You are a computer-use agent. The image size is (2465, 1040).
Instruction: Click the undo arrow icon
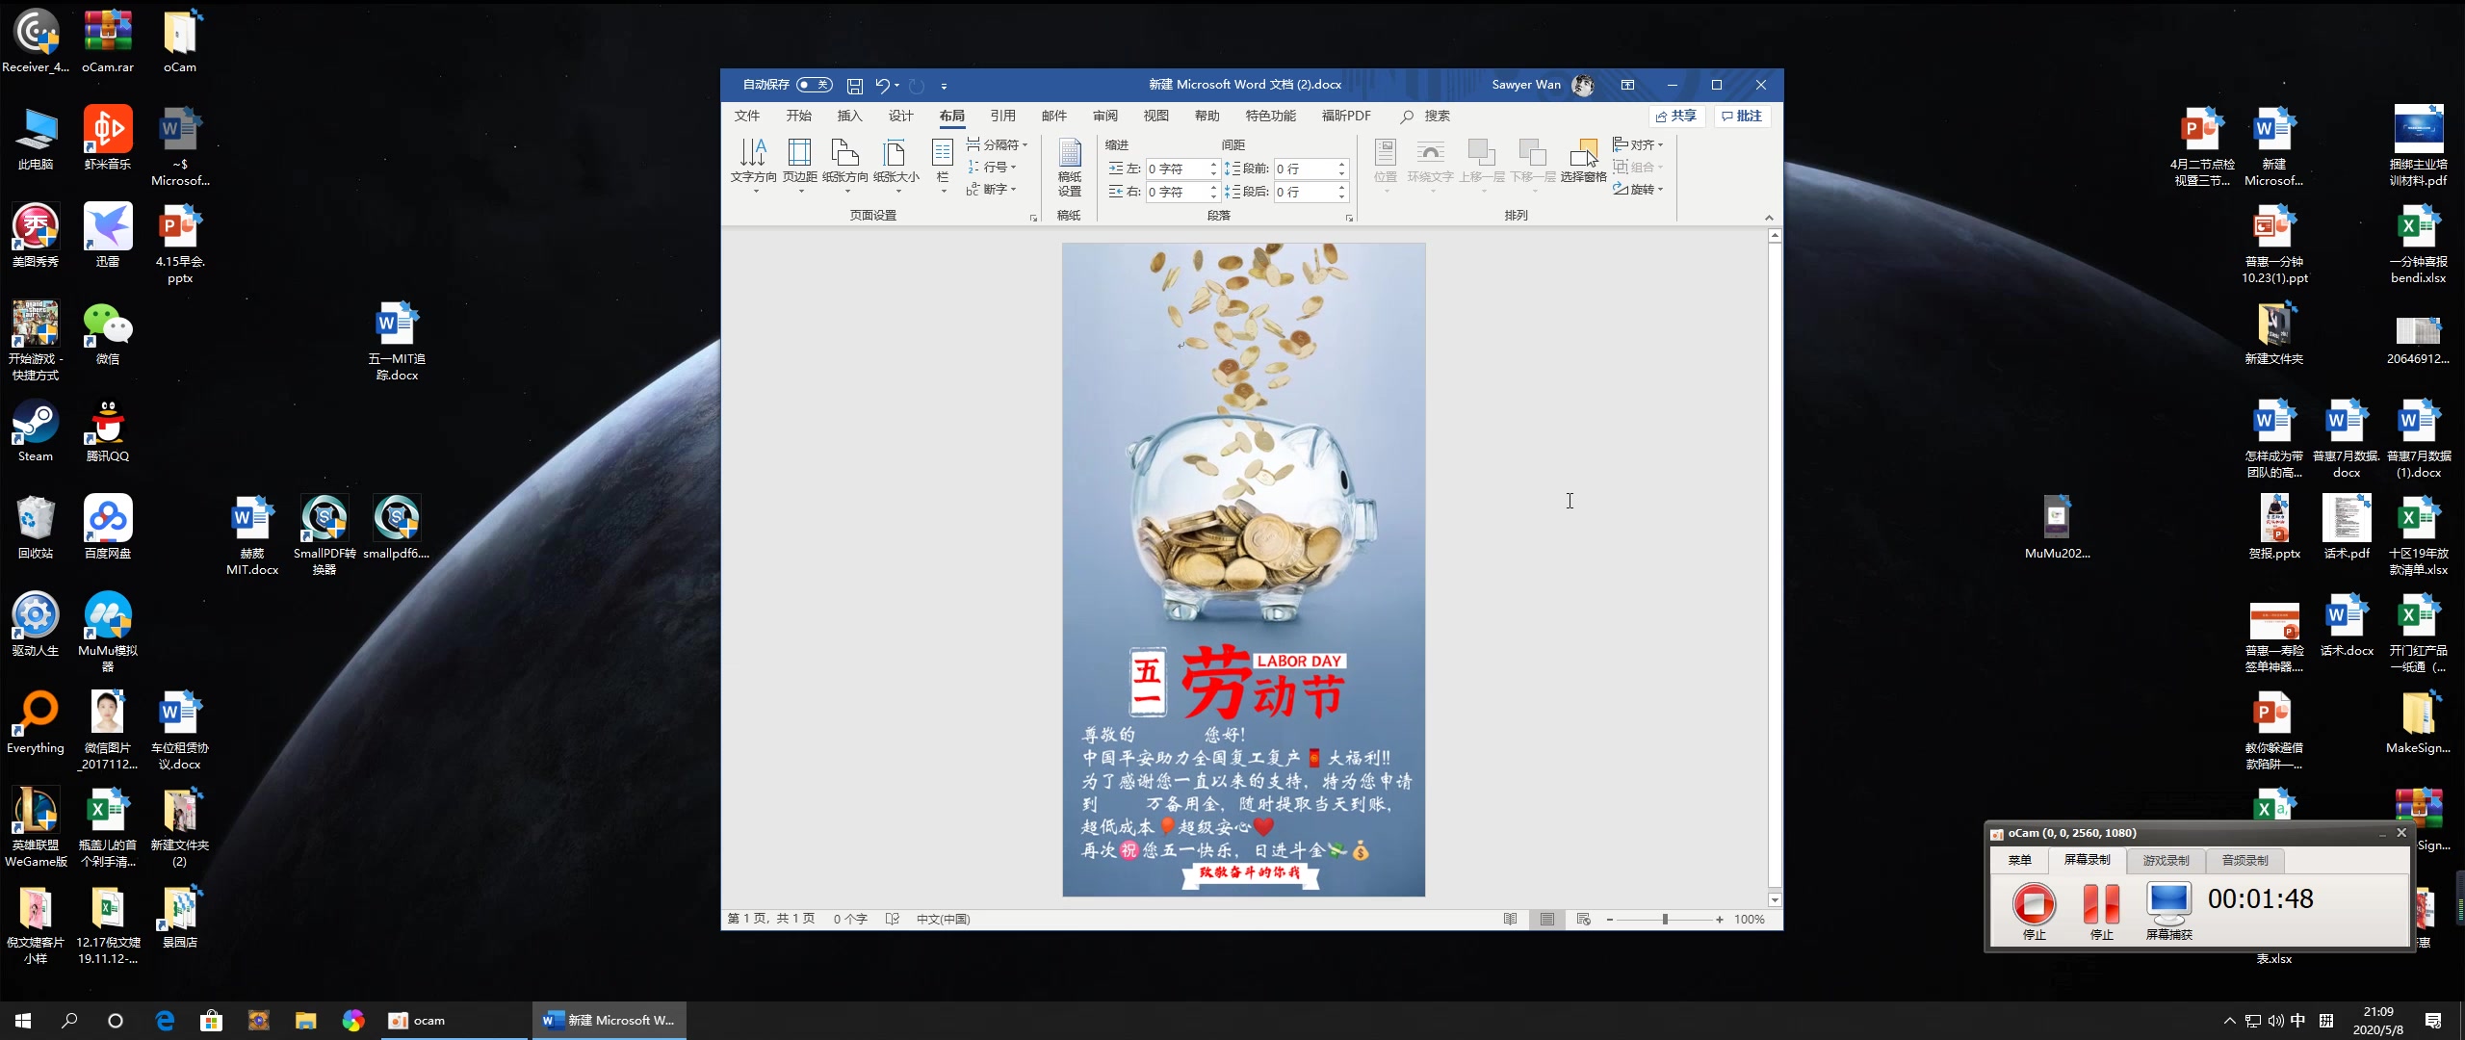coord(881,85)
